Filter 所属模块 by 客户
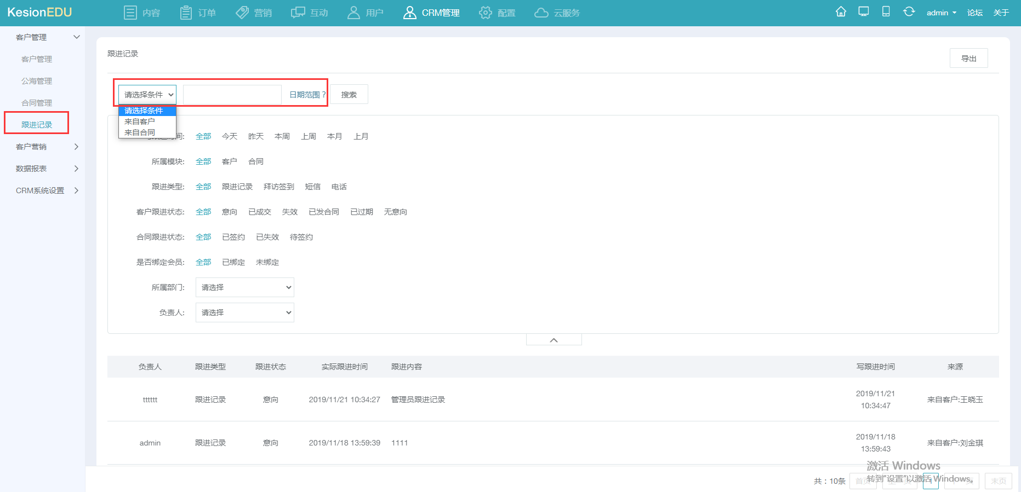Screen dimensions: 1021x492 tap(230, 161)
